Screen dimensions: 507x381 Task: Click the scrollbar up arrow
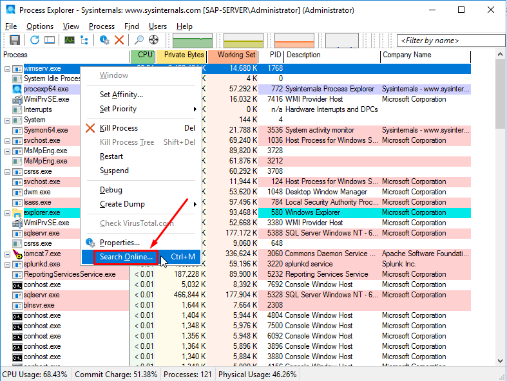[500, 54]
